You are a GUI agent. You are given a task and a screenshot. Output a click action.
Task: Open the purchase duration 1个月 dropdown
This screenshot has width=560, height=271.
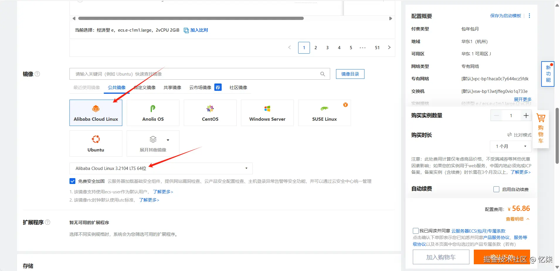[510, 146]
